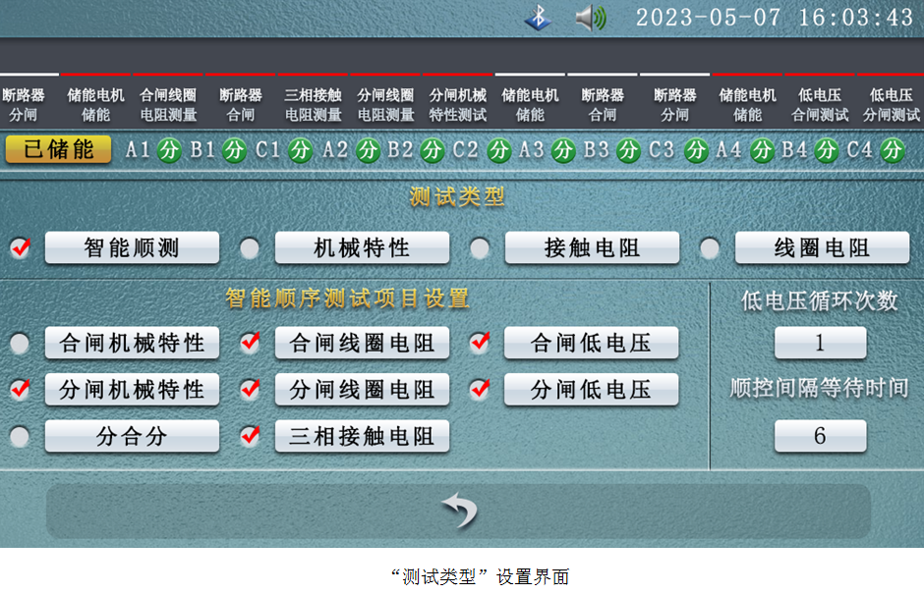Uncheck the 分闸低电压 checkbox
This screenshot has height=595, width=924.
pyautogui.click(x=480, y=389)
